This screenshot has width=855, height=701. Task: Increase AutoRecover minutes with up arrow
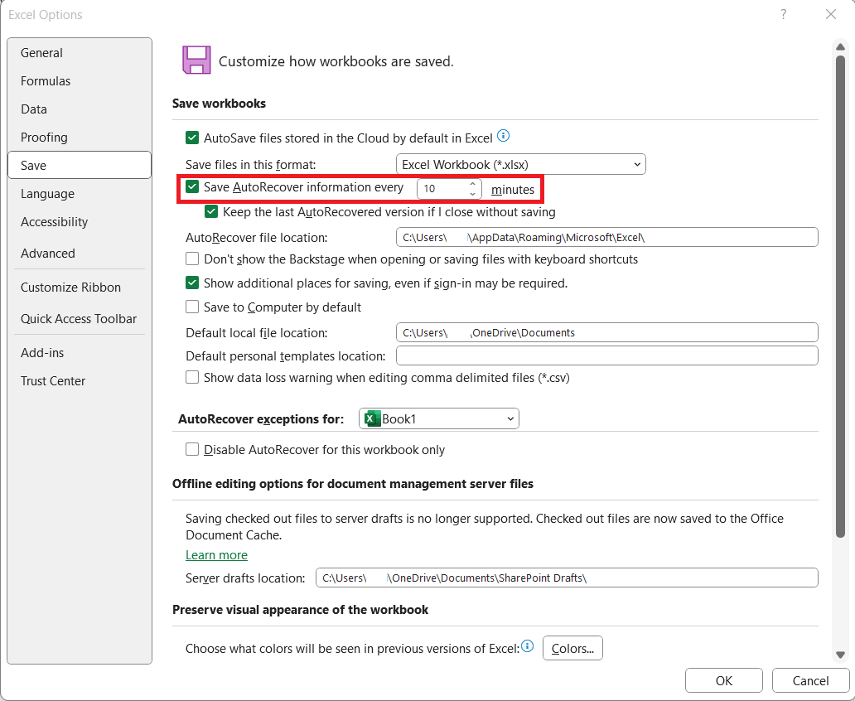[473, 184]
